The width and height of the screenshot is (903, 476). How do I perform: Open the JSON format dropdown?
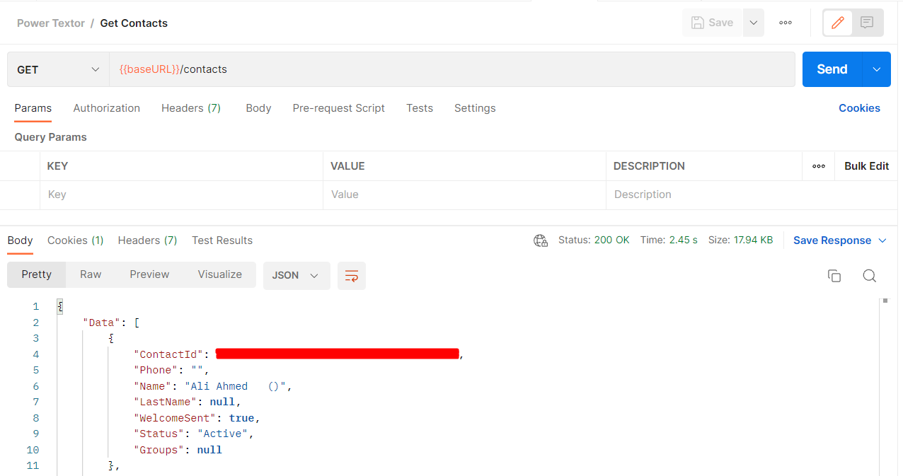click(x=296, y=276)
